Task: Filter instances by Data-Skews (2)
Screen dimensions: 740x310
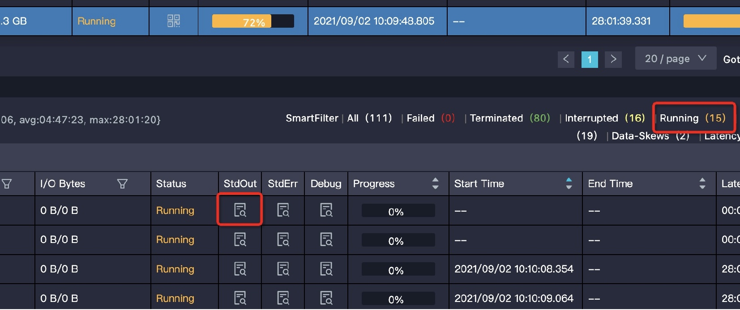Action: click(x=650, y=136)
